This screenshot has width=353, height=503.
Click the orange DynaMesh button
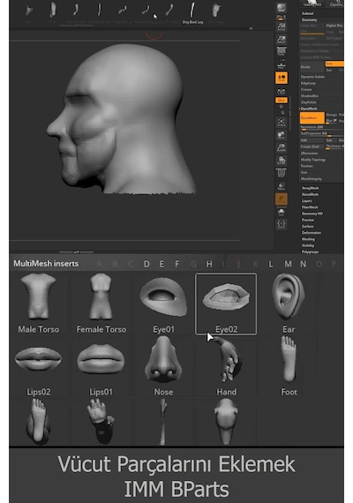pos(312,118)
